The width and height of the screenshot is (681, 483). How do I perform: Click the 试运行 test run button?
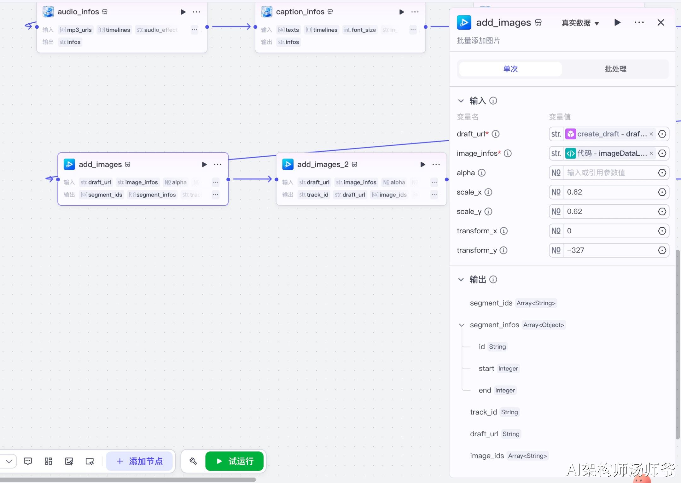[235, 461]
